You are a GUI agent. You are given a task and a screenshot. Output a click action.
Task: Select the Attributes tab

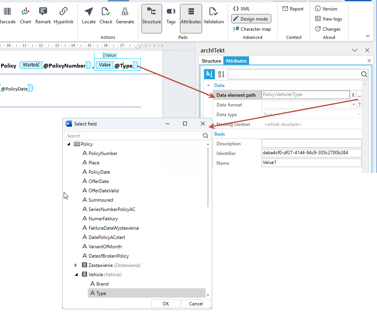236,61
